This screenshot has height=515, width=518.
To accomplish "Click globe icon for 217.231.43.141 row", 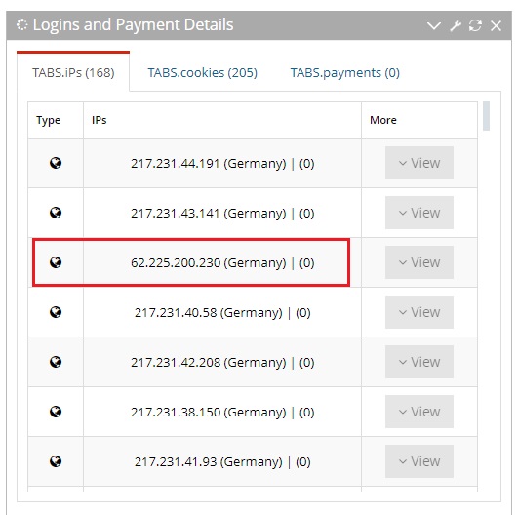I will click(56, 213).
